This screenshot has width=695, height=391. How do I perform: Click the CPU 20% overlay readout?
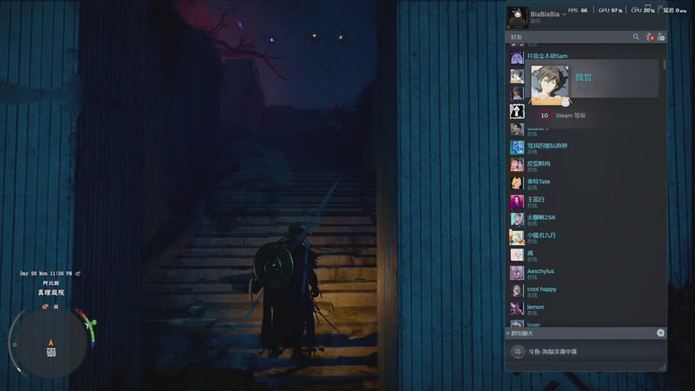(643, 10)
